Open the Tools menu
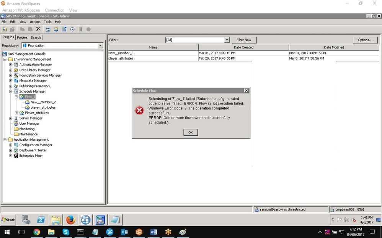The height and width of the screenshot is (238, 382). click(x=47, y=22)
